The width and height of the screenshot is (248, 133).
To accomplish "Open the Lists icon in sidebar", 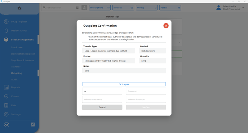I will tap(6, 105).
